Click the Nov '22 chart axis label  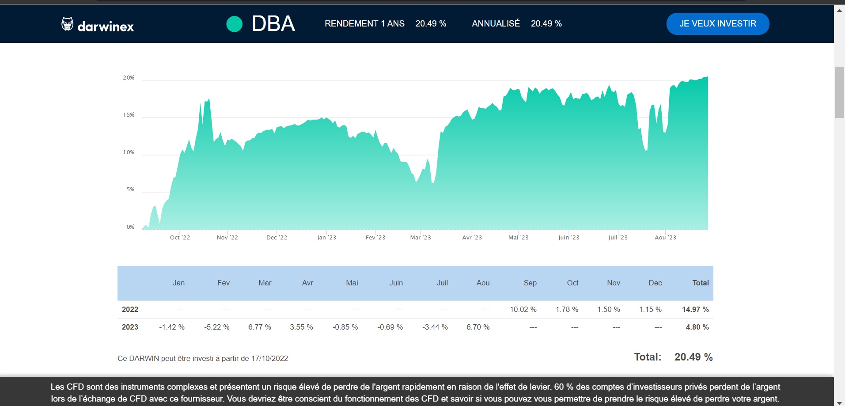click(x=227, y=238)
